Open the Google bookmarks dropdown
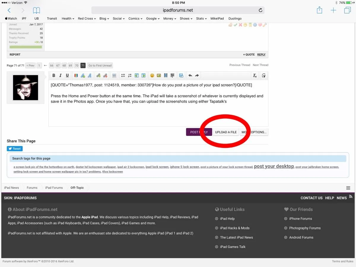 (153, 18)
